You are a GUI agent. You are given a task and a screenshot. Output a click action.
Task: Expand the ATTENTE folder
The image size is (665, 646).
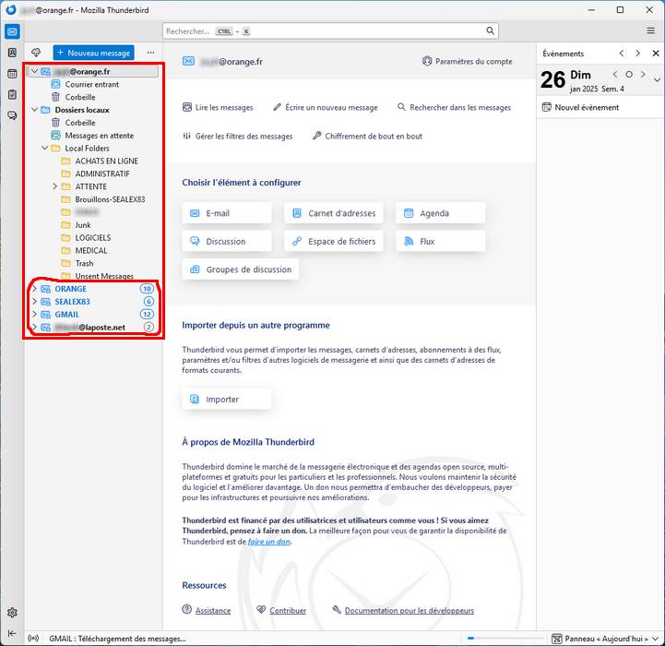tap(55, 186)
